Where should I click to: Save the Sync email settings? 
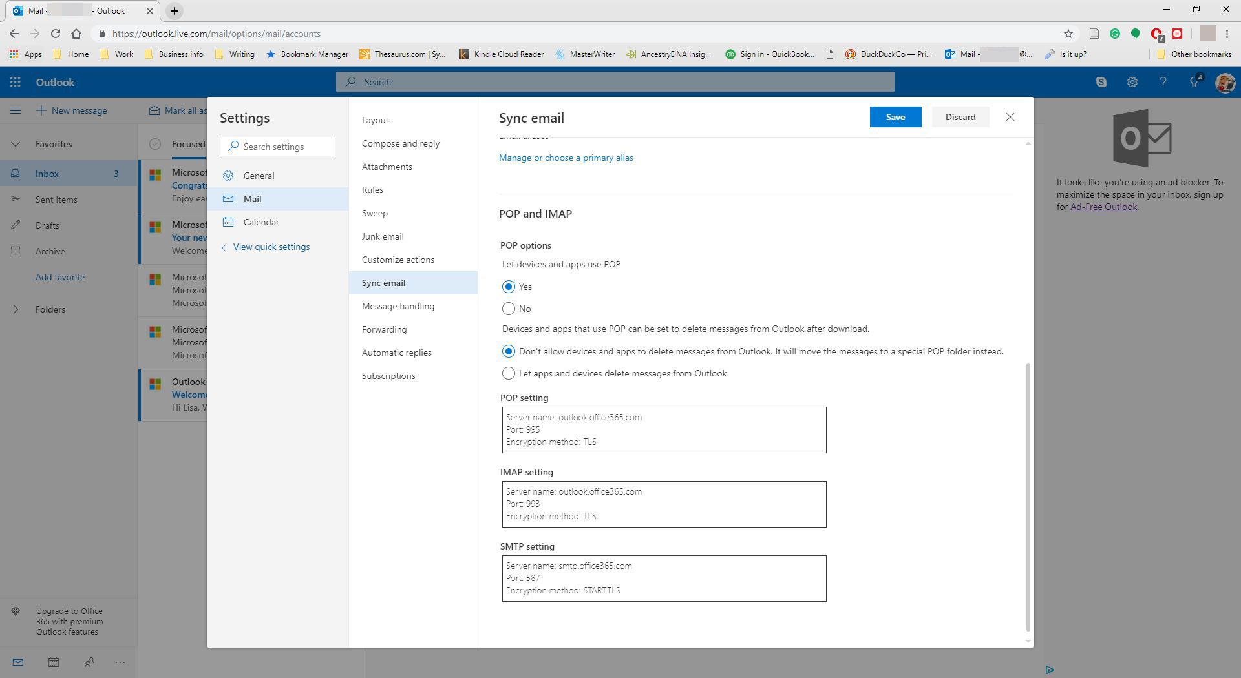click(x=895, y=117)
